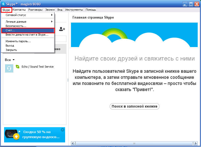Open the Скидка 50 % promotional banner
The image size is (201, 147).
point(35,135)
